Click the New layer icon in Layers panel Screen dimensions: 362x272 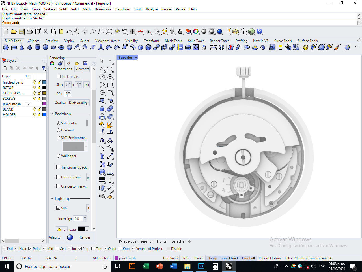[5, 68]
